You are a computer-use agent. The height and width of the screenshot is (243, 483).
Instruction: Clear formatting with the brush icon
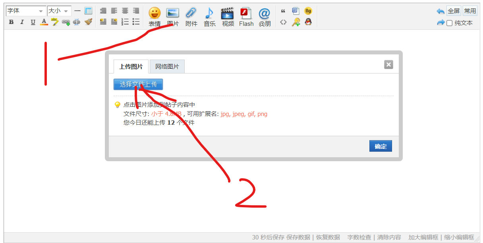pyautogui.click(x=88, y=22)
